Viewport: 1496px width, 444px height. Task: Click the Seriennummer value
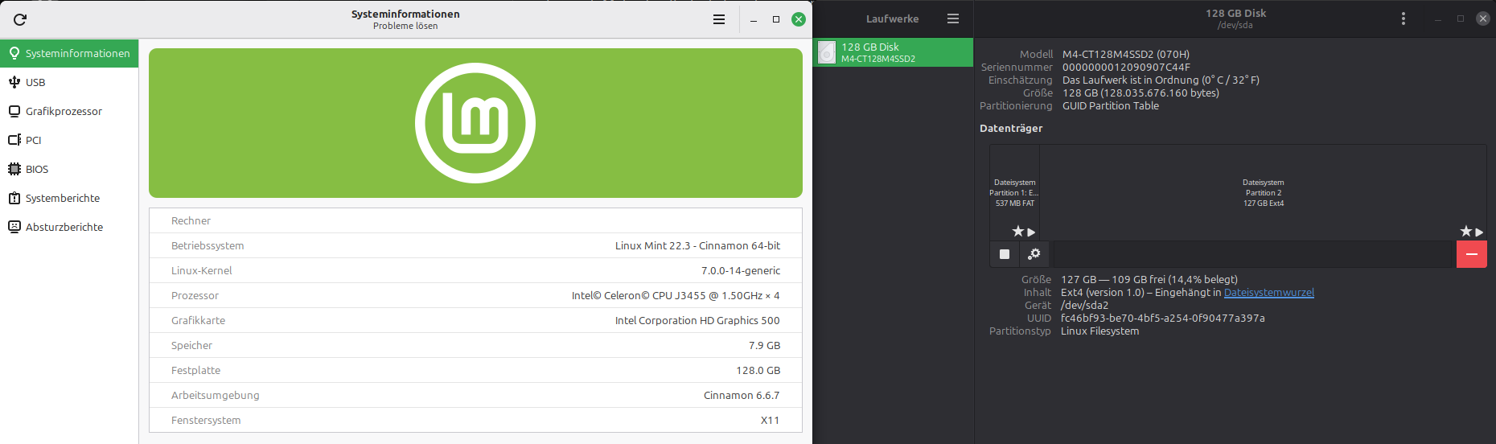(1126, 67)
